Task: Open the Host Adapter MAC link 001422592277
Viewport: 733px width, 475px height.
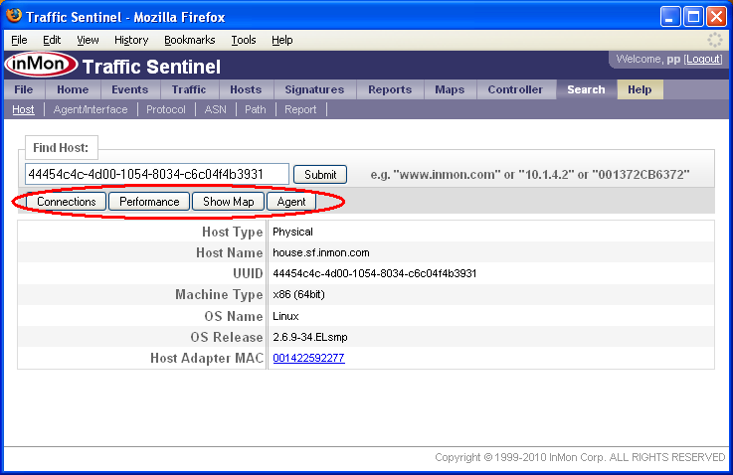Action: 308,358
